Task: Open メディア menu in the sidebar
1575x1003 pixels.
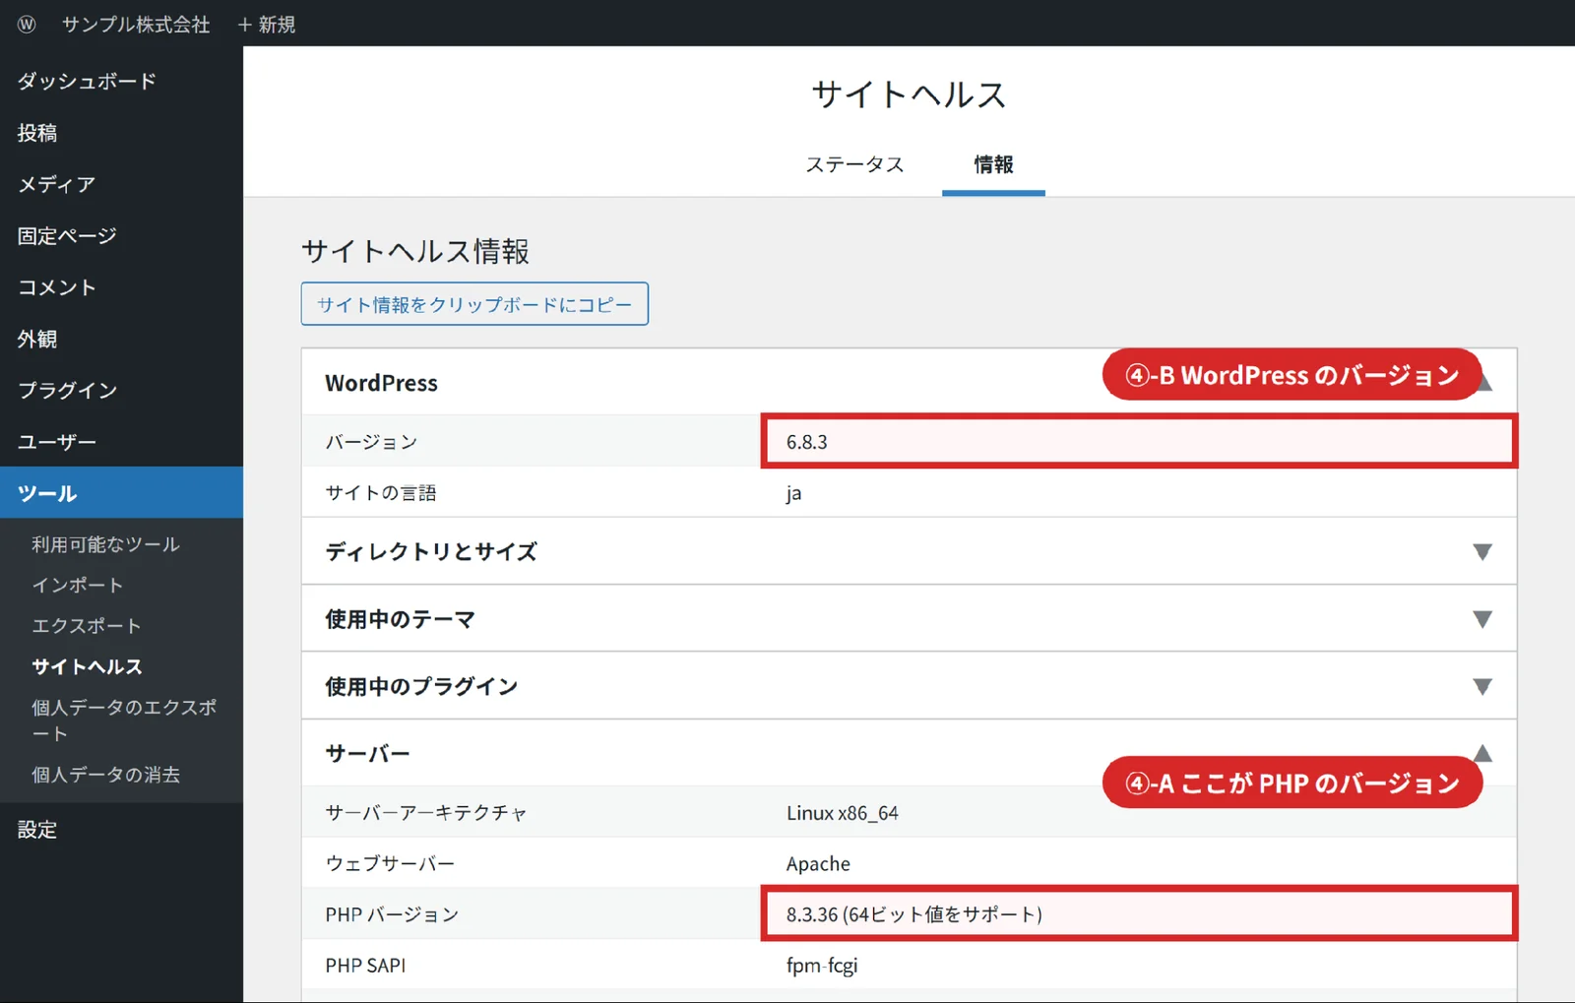Action: coord(56,184)
